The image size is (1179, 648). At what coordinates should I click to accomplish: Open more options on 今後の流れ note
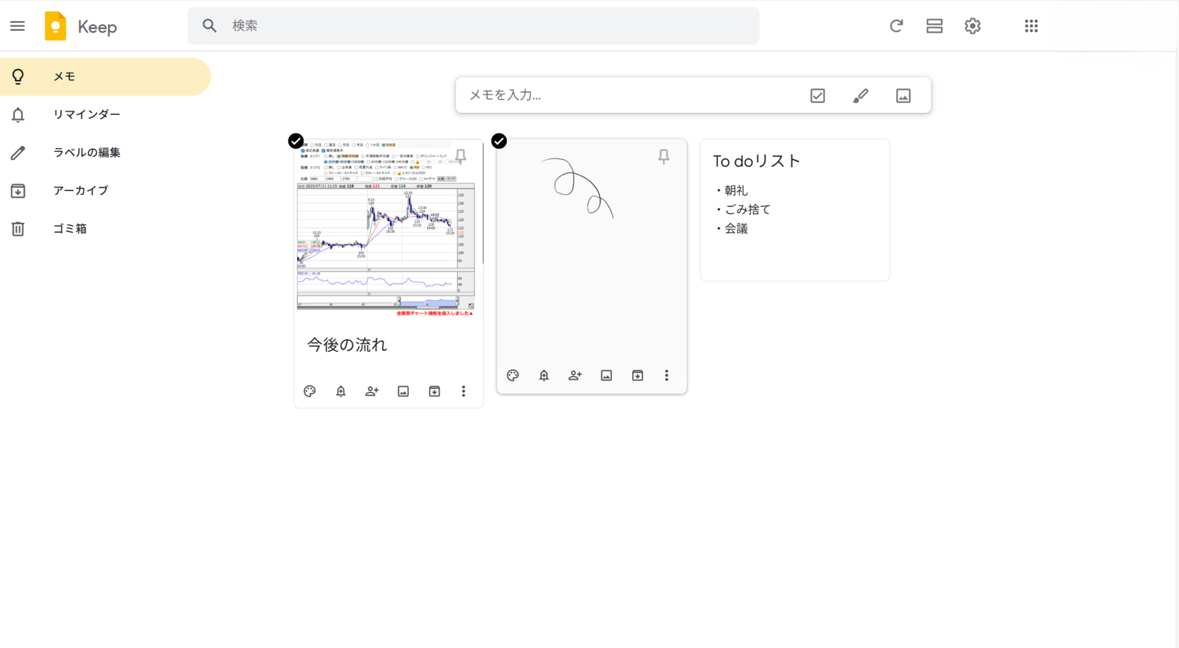pyautogui.click(x=464, y=391)
